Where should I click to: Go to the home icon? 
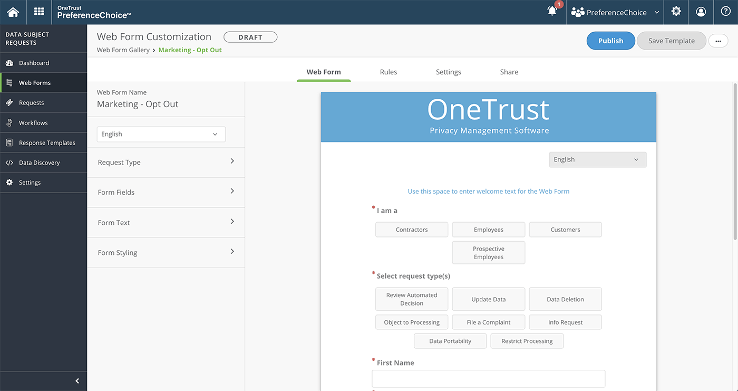(13, 12)
